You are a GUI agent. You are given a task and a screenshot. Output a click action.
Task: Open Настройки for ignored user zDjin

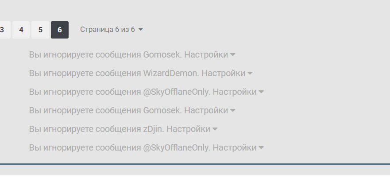(x=188, y=129)
